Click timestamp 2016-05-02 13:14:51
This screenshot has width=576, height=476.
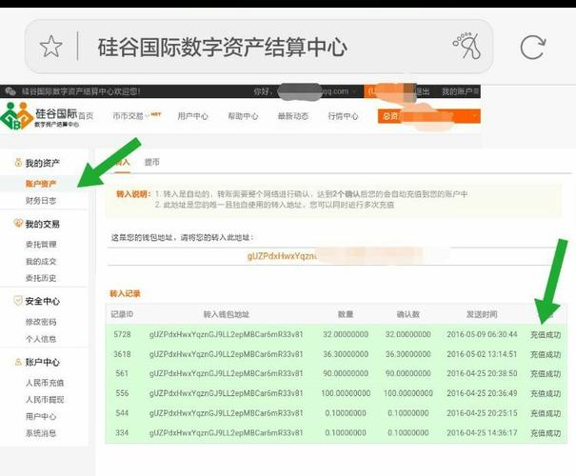pos(482,354)
